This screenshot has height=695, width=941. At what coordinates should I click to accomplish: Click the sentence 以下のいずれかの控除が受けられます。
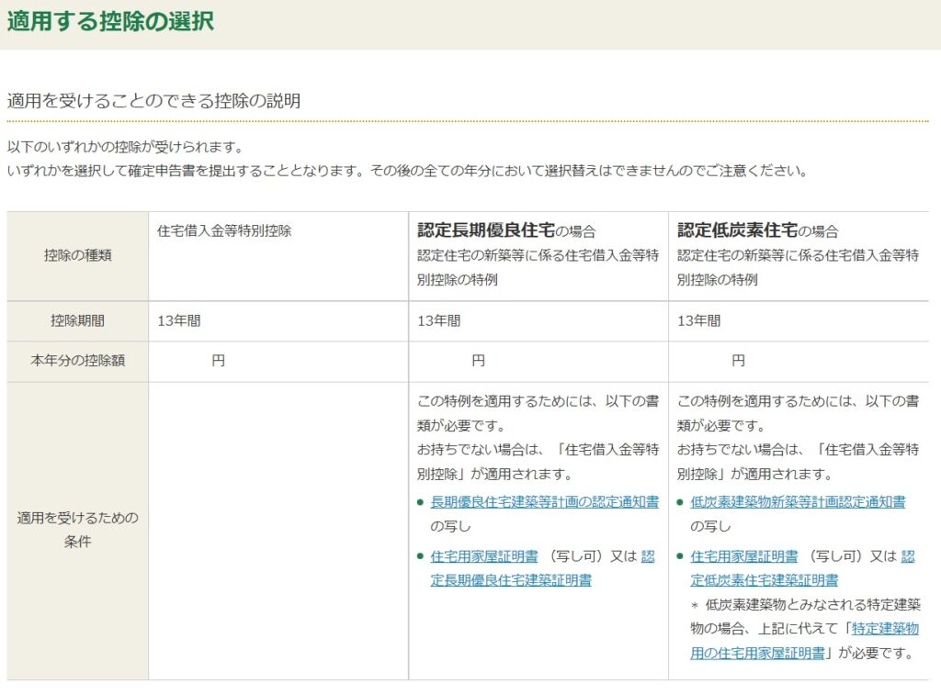tap(125, 147)
